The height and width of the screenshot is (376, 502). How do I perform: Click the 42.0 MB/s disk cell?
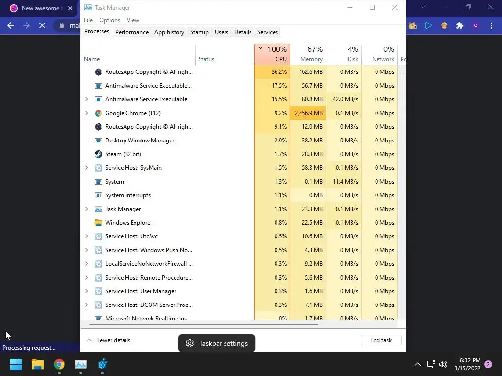pyautogui.click(x=344, y=99)
